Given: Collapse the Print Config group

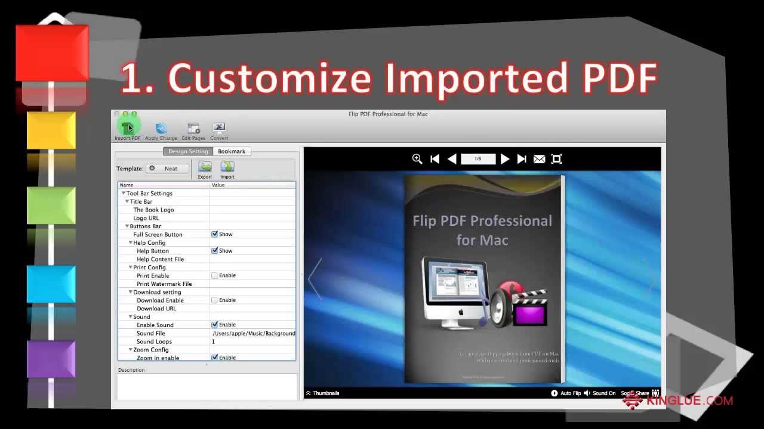Looking at the screenshot, I should 131,268.
